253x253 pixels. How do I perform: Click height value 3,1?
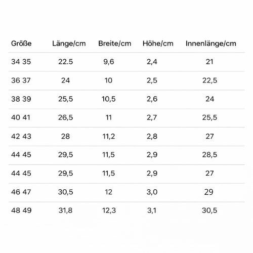pos(152,210)
